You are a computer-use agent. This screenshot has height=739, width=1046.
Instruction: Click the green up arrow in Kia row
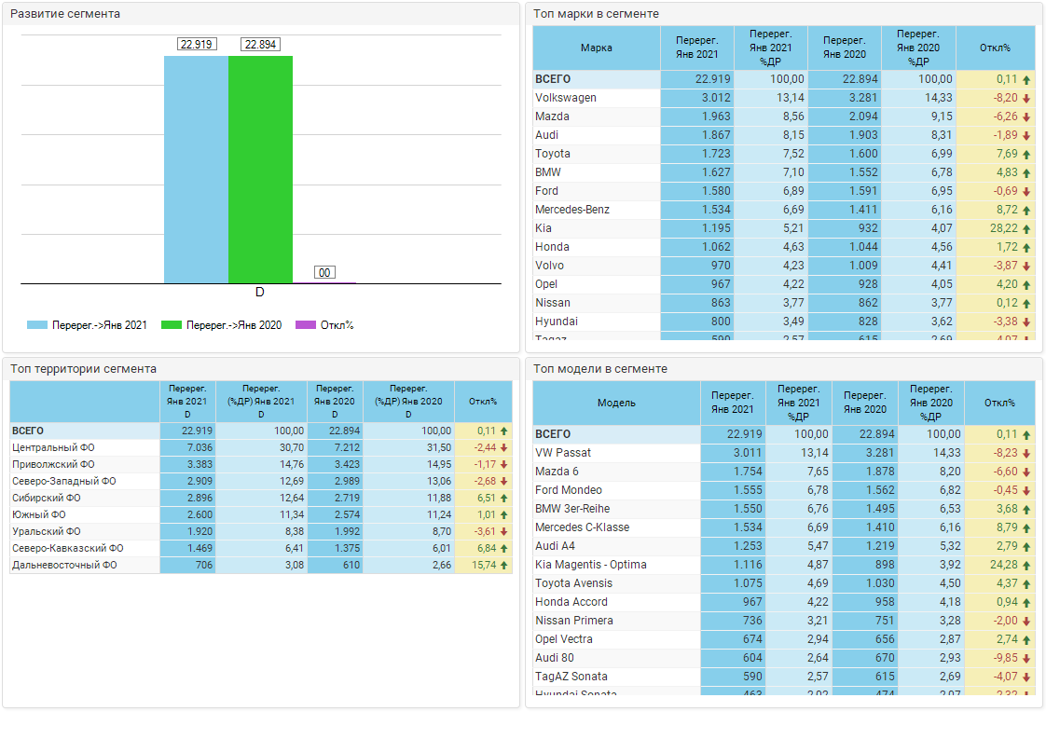[1026, 228]
